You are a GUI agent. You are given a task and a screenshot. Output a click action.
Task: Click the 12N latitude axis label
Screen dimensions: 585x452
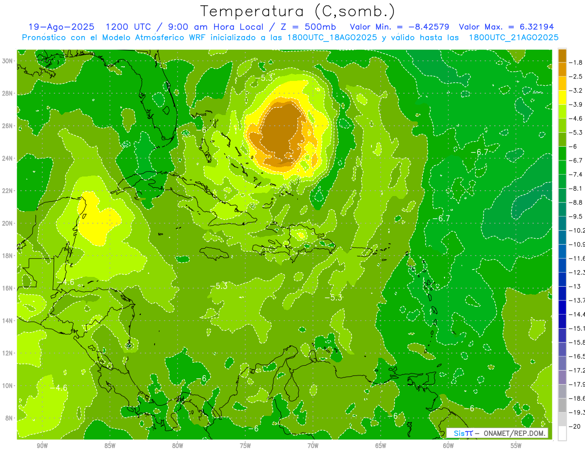click(8, 353)
